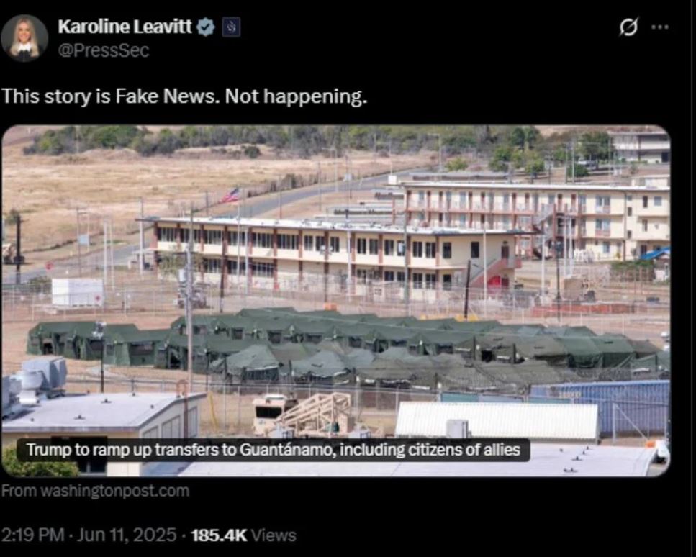Open the Grok explain-post icon
The height and width of the screenshot is (557, 696).
[629, 27]
